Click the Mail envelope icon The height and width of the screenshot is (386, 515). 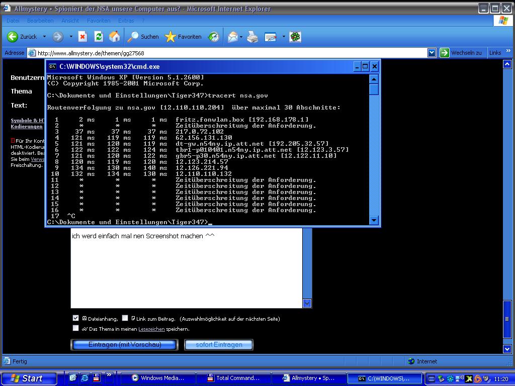(x=232, y=37)
